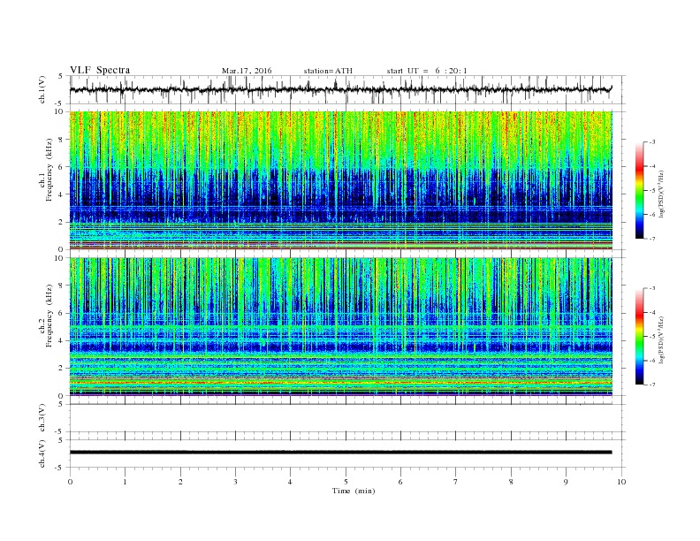Select the "ch.3(V)" axis label
This screenshot has width=700, height=541.
click(42, 418)
